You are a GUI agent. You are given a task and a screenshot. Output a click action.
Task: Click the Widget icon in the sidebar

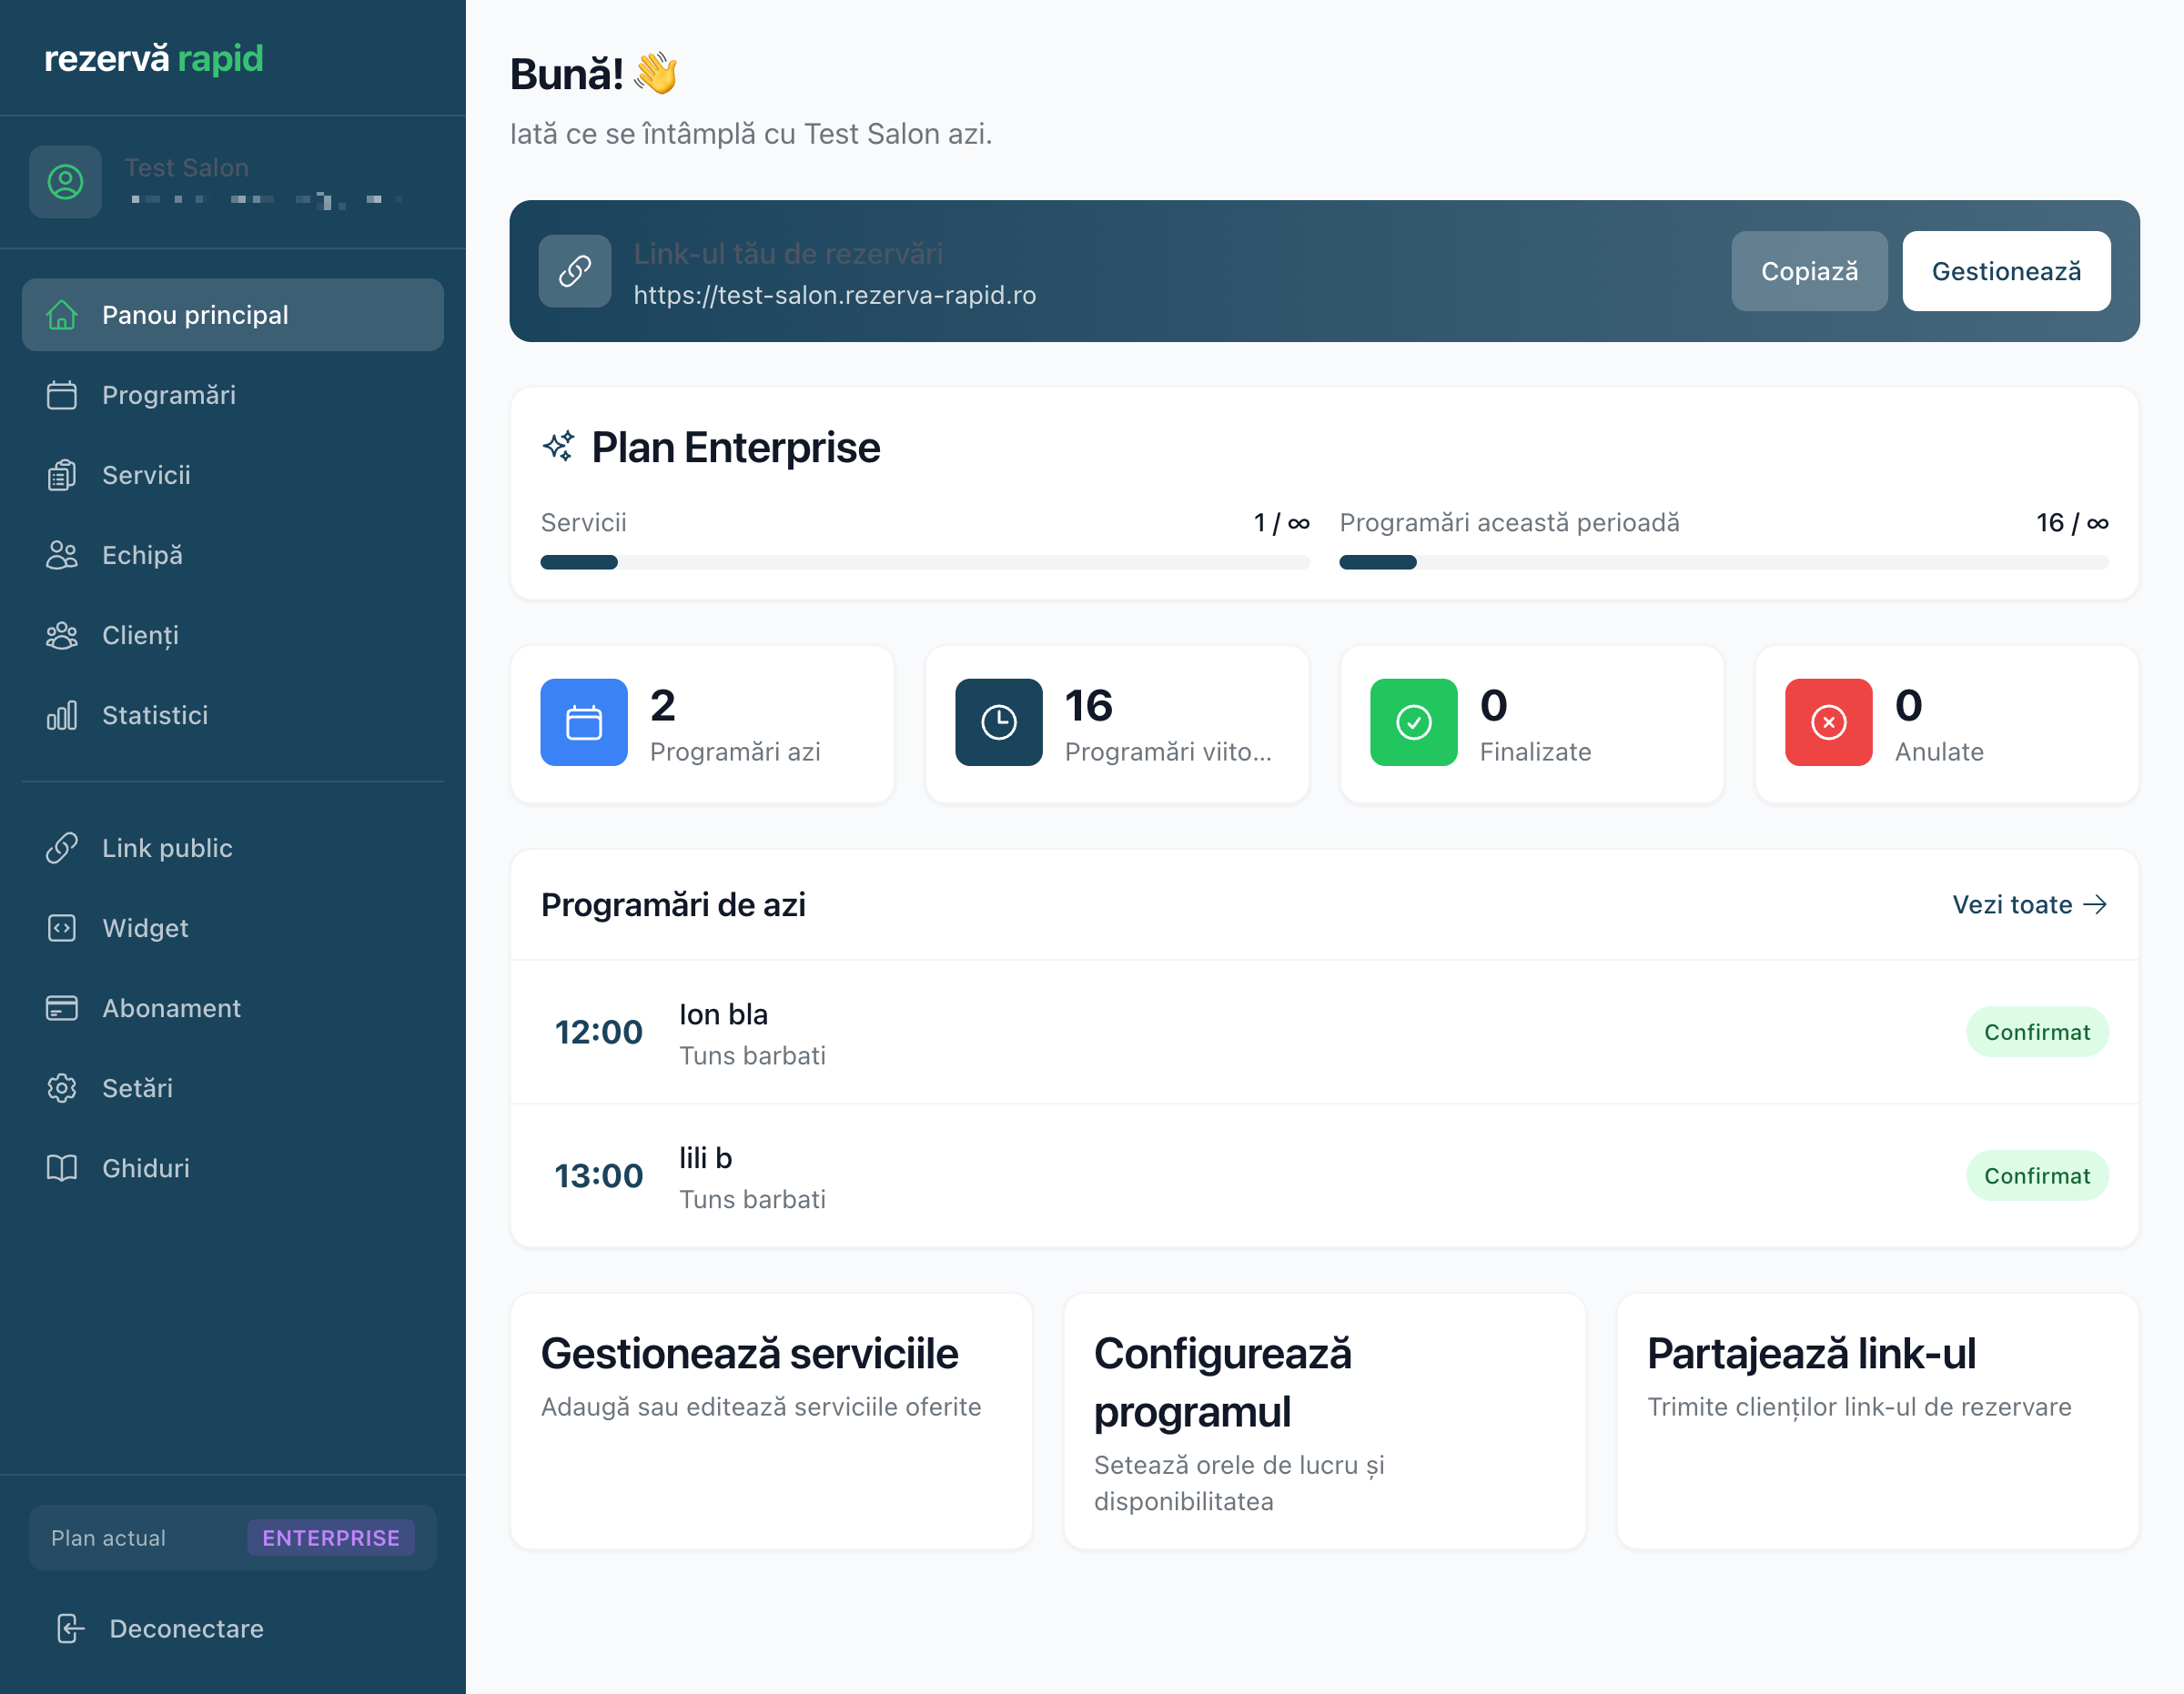coord(62,928)
